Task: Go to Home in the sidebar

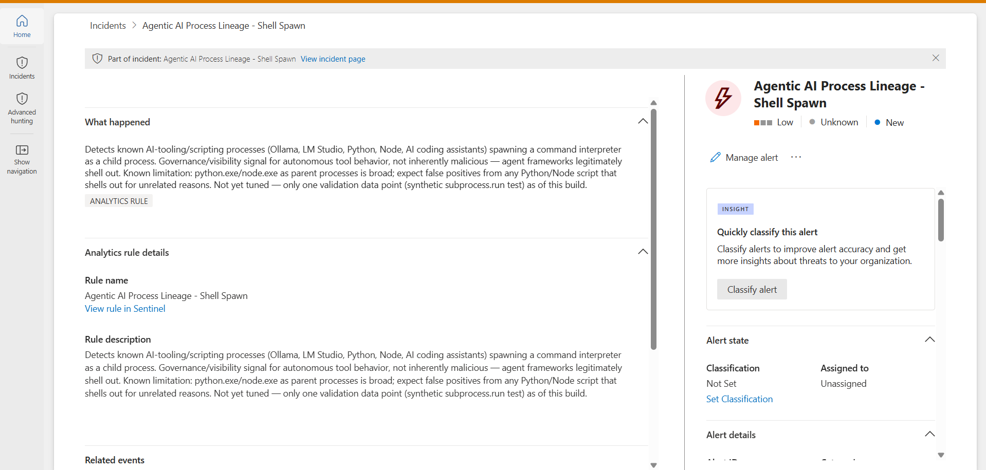Action: point(22,26)
